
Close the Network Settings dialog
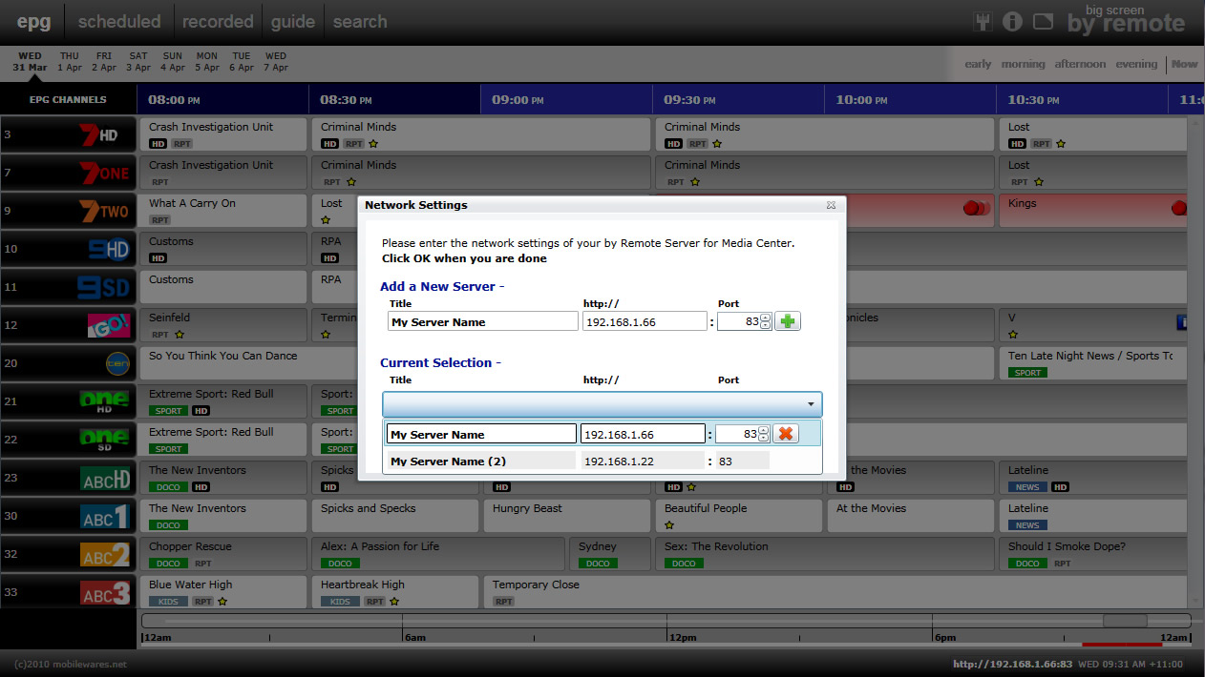coord(831,205)
